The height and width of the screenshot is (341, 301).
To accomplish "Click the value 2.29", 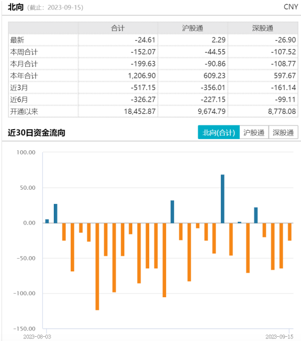I will (x=218, y=40).
